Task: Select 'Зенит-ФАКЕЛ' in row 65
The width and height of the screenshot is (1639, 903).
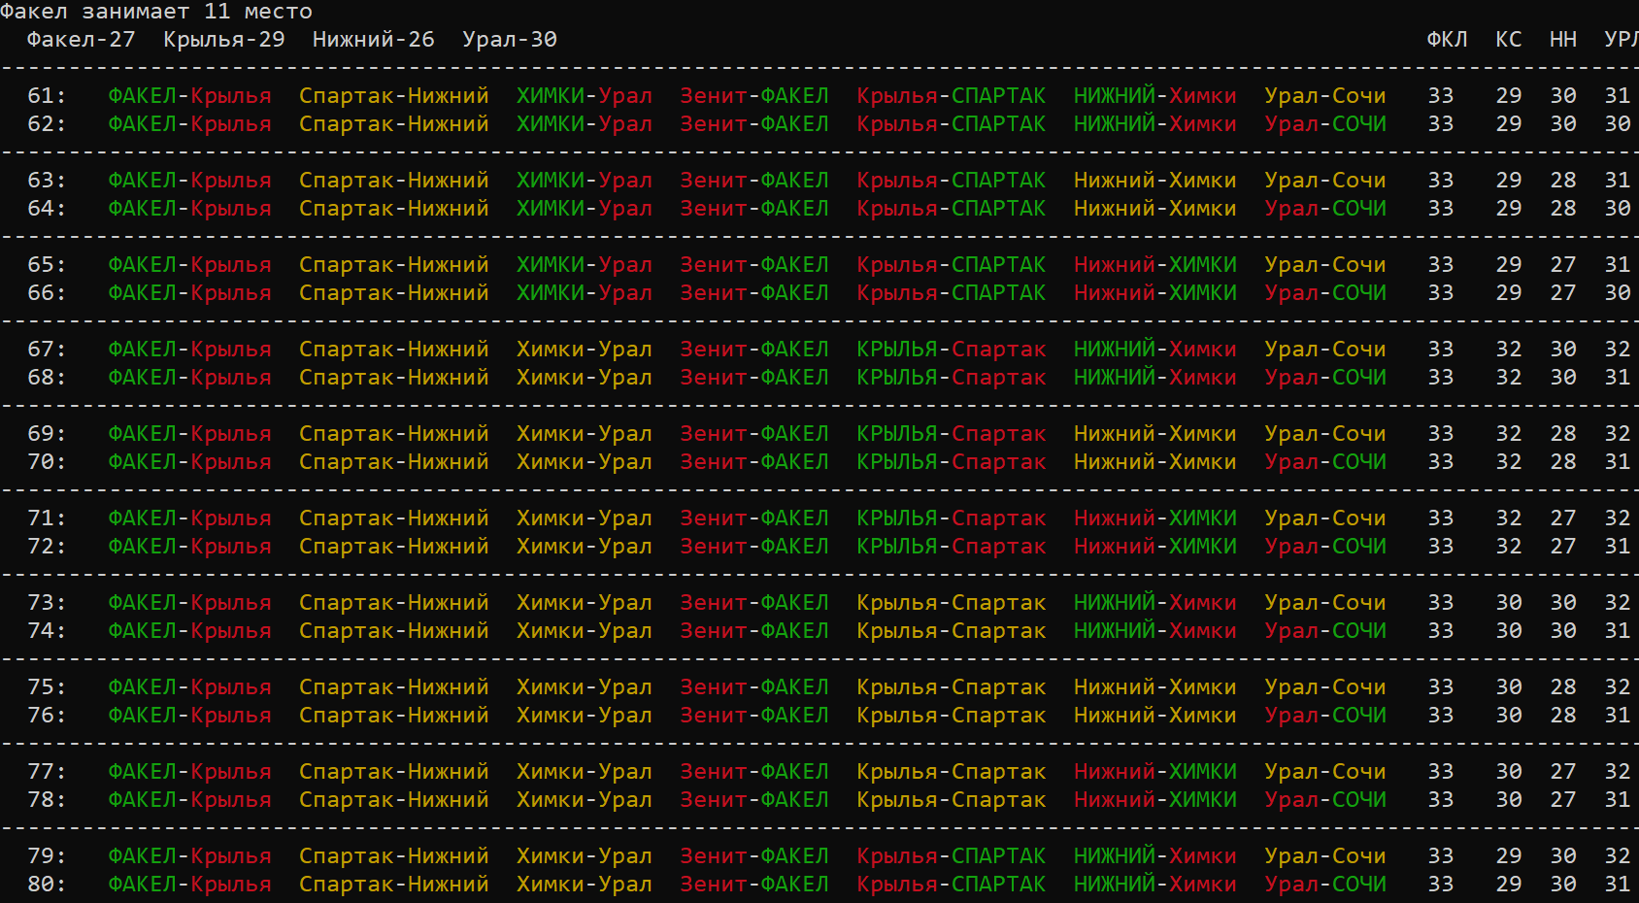Action: pos(754,265)
